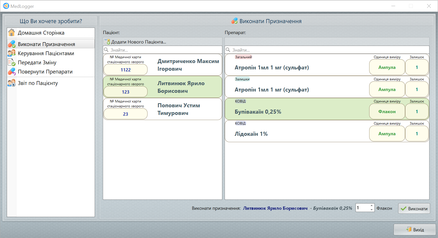Increase the quantity with the up arrow
438x238 pixels.
coord(371,206)
